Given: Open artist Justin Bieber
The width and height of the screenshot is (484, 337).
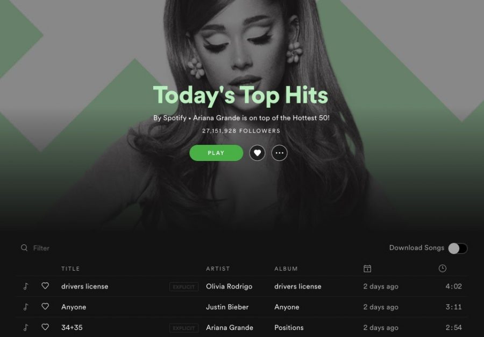Looking at the screenshot, I should (227, 307).
